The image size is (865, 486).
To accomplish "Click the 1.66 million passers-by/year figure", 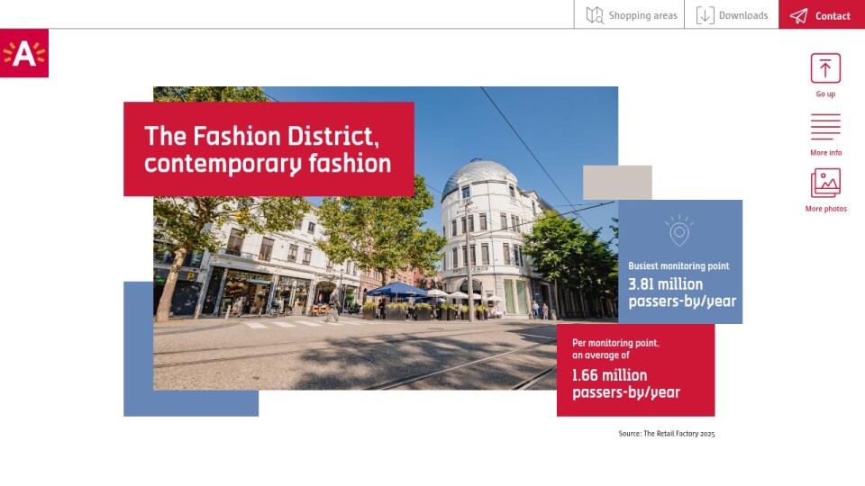I will click(x=626, y=383).
